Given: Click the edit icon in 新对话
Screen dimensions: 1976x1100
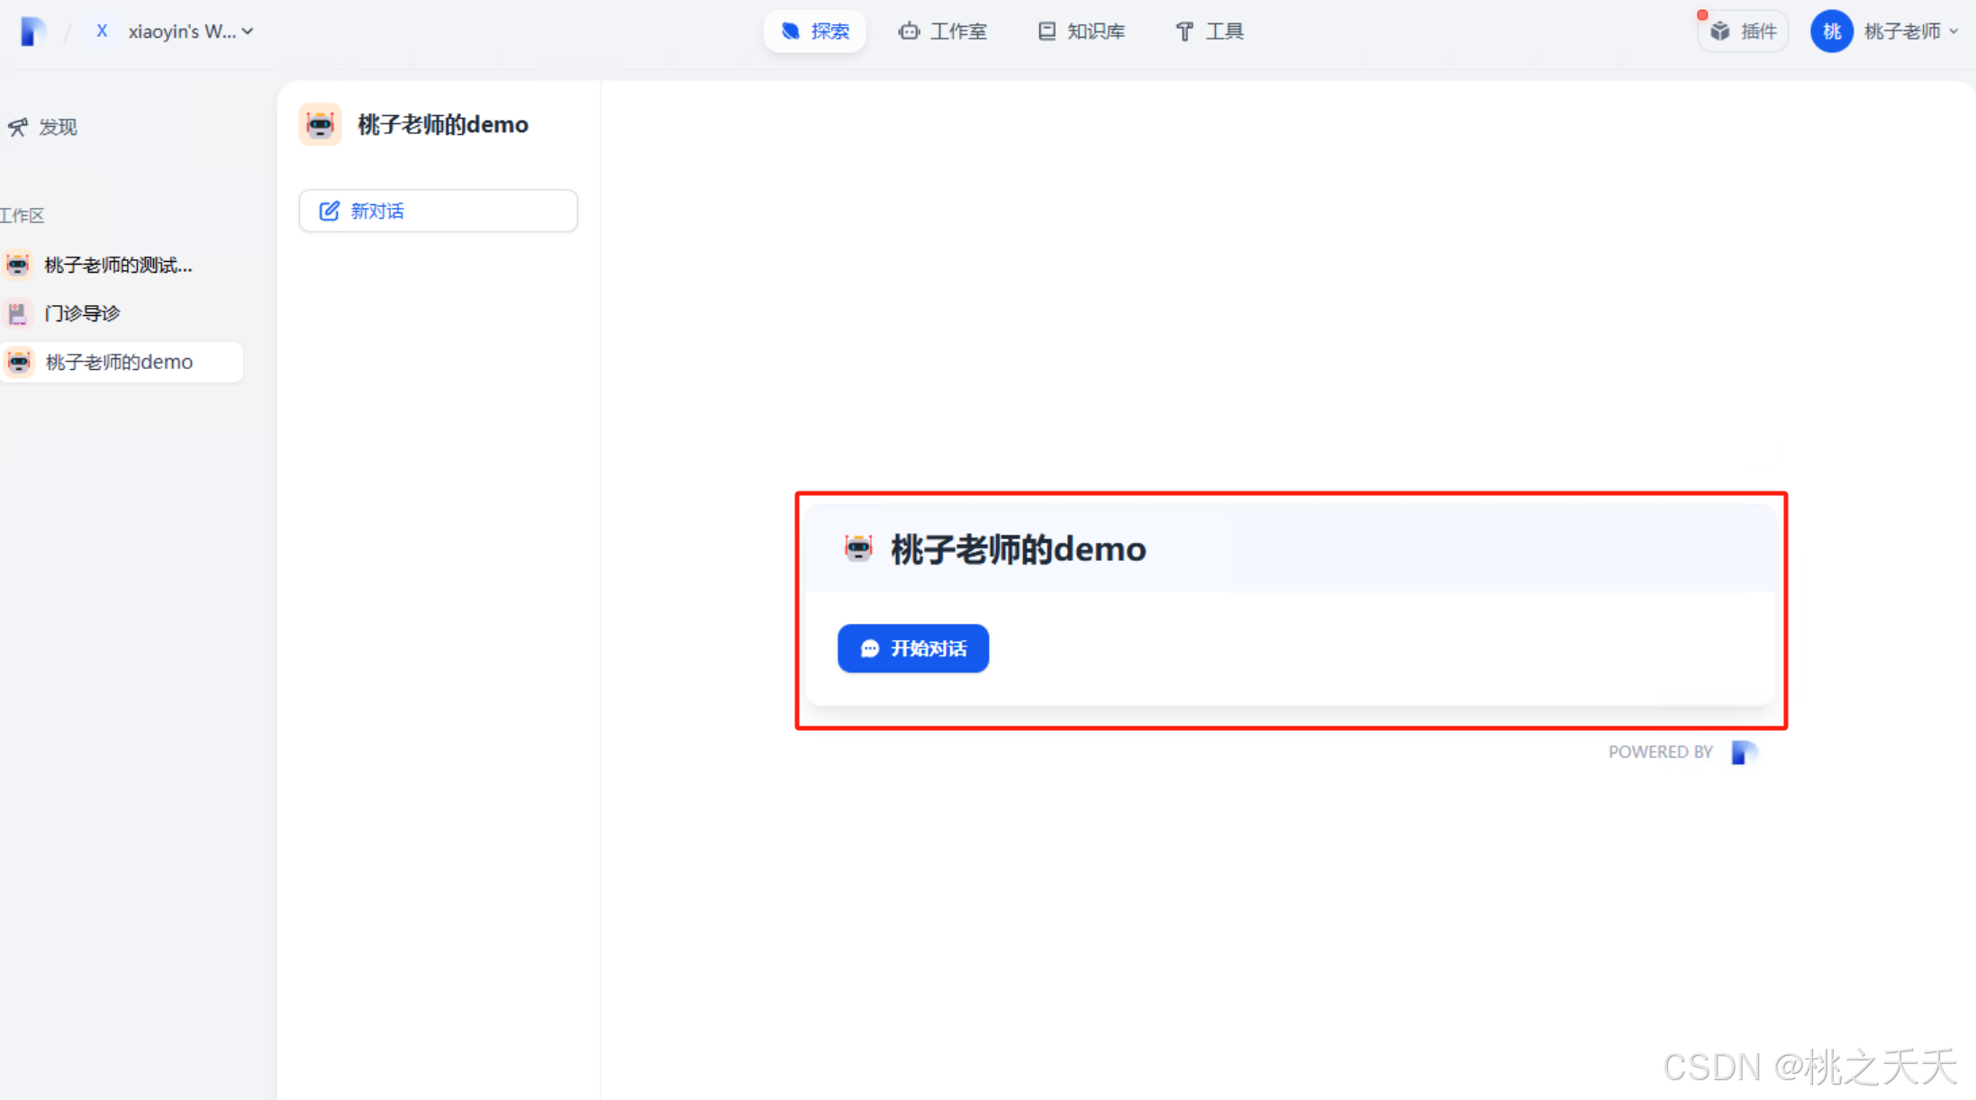Looking at the screenshot, I should (x=330, y=211).
